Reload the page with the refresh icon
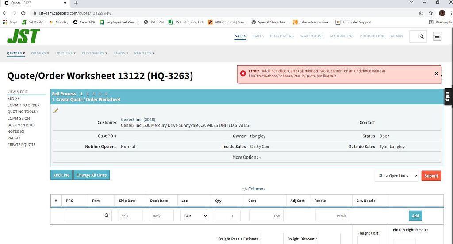The height and width of the screenshot is (244, 453). [x=23, y=13]
